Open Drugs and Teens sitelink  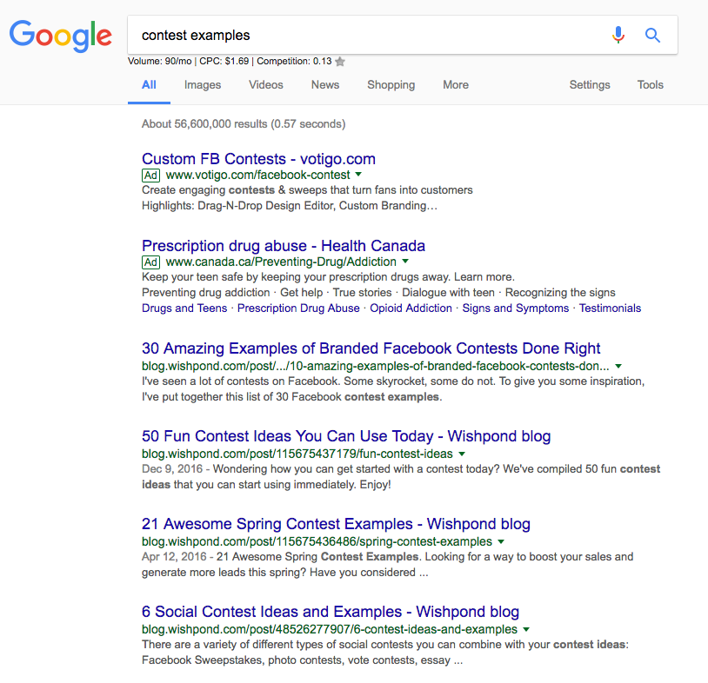click(x=184, y=308)
